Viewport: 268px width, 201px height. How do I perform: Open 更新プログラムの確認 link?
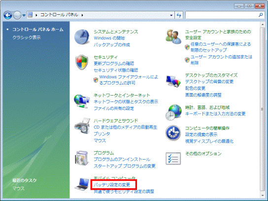click(x=114, y=64)
